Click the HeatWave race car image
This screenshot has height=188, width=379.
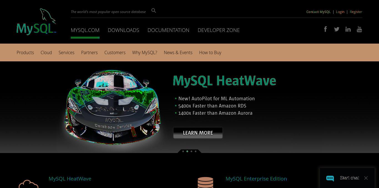pyautogui.click(x=113, y=107)
